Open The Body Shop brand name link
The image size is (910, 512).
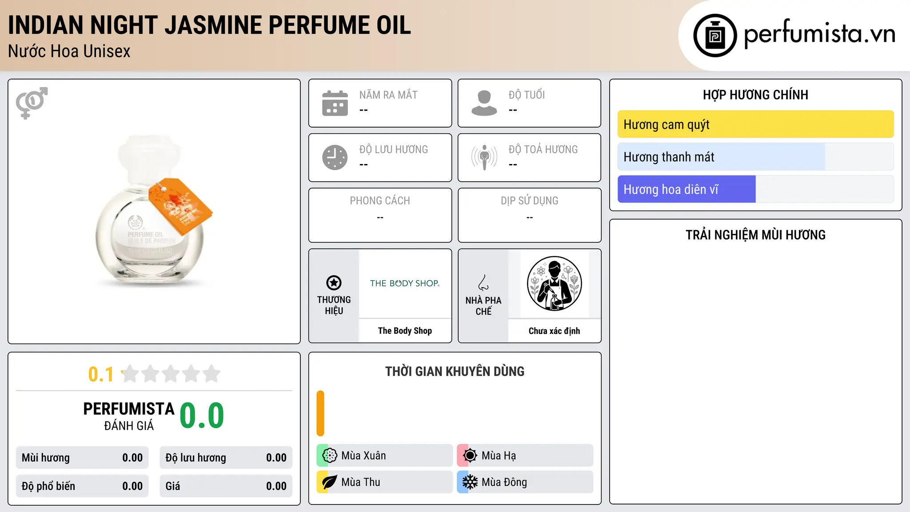(405, 331)
